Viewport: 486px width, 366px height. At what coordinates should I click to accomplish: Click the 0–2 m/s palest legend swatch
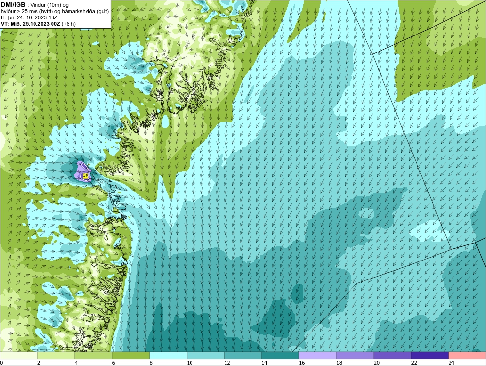19,355
